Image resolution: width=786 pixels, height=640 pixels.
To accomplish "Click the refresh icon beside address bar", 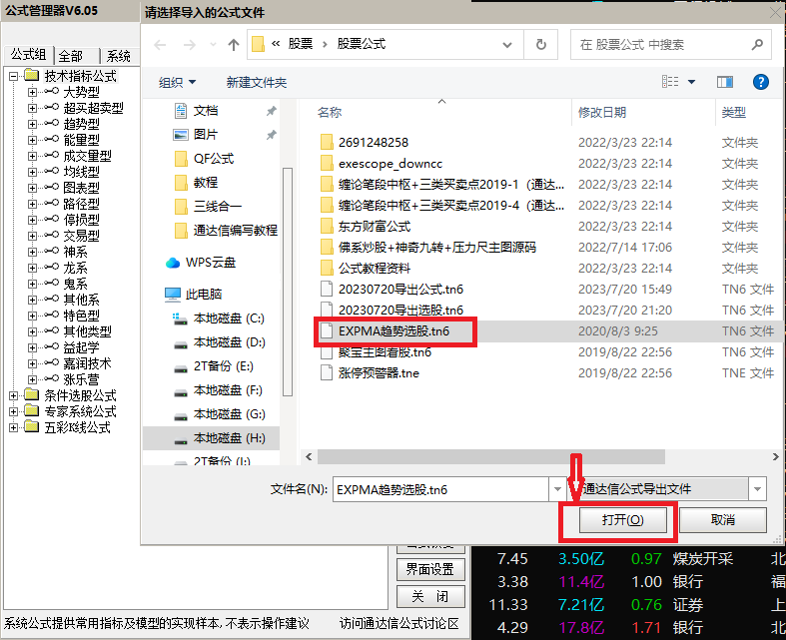I will point(541,44).
